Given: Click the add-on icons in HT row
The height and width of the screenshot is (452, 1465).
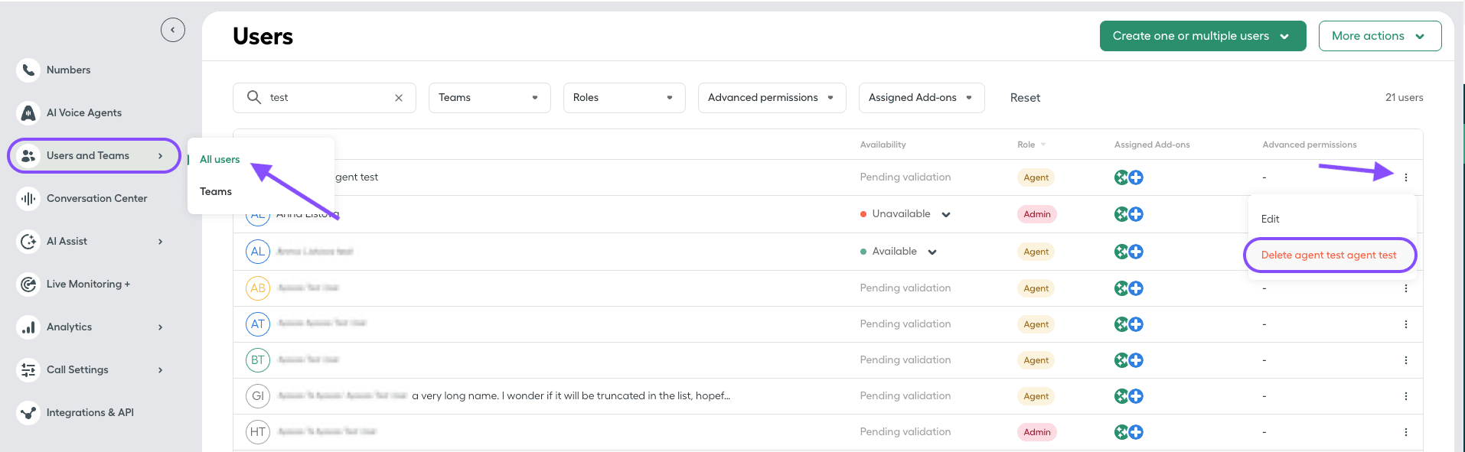Looking at the screenshot, I should tap(1129, 432).
